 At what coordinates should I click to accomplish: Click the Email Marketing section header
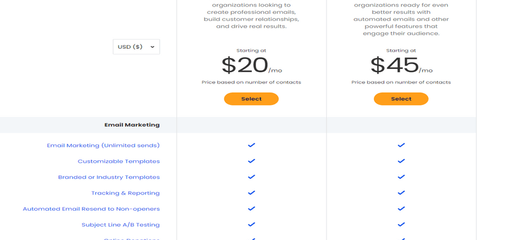(x=132, y=125)
